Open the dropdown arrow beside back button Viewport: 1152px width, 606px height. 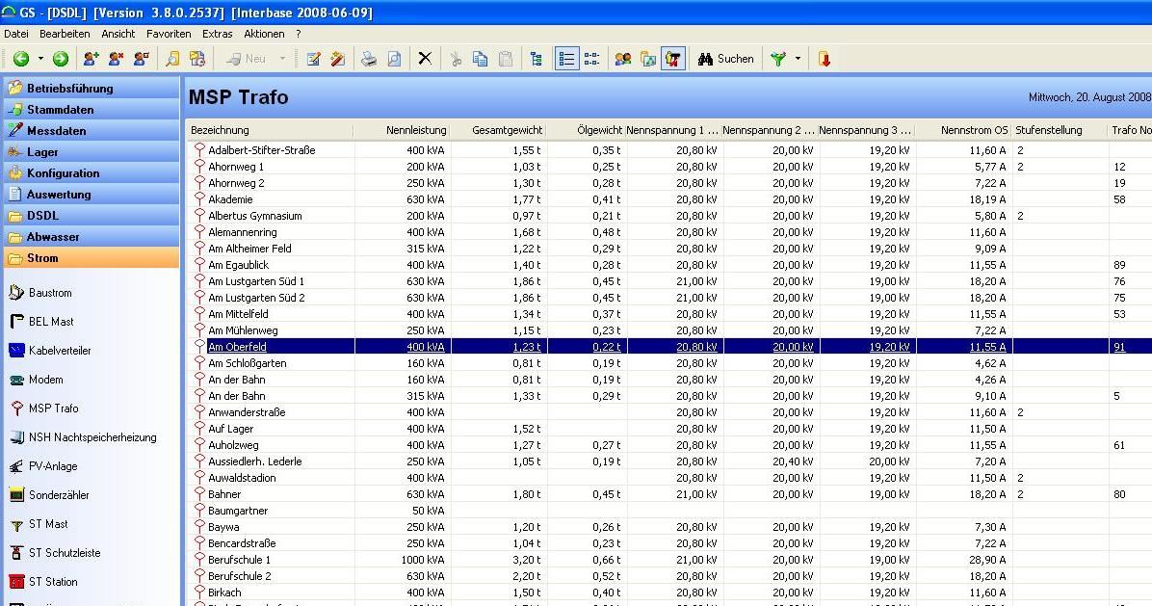pyautogui.click(x=39, y=59)
